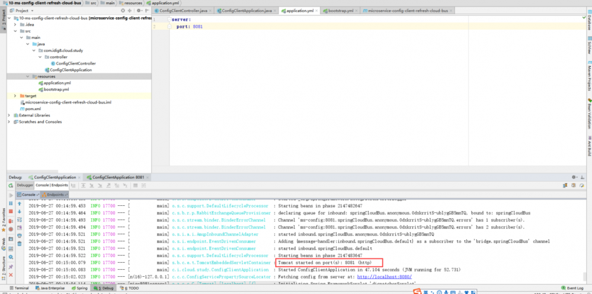Clear console output with trash icon

(x=20, y=243)
